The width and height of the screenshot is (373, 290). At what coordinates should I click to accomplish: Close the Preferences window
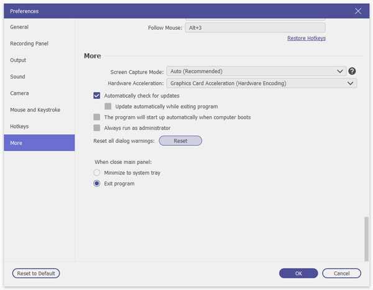(358, 11)
